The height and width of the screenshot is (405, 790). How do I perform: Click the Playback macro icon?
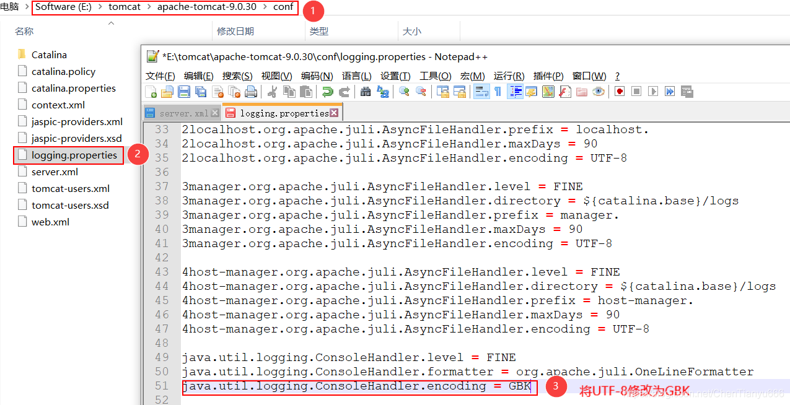[652, 92]
